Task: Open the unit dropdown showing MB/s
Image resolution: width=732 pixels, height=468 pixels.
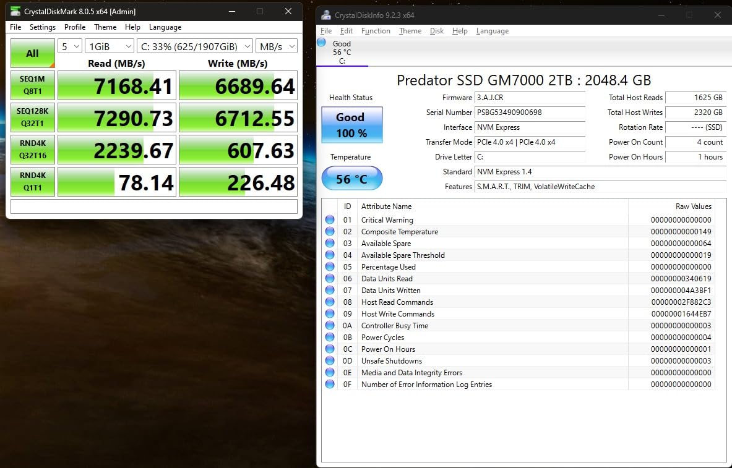Action: click(277, 46)
